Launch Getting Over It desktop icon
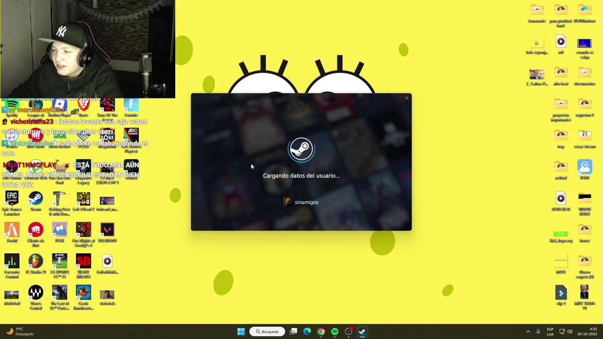This screenshot has height=339, width=603. tap(59, 203)
